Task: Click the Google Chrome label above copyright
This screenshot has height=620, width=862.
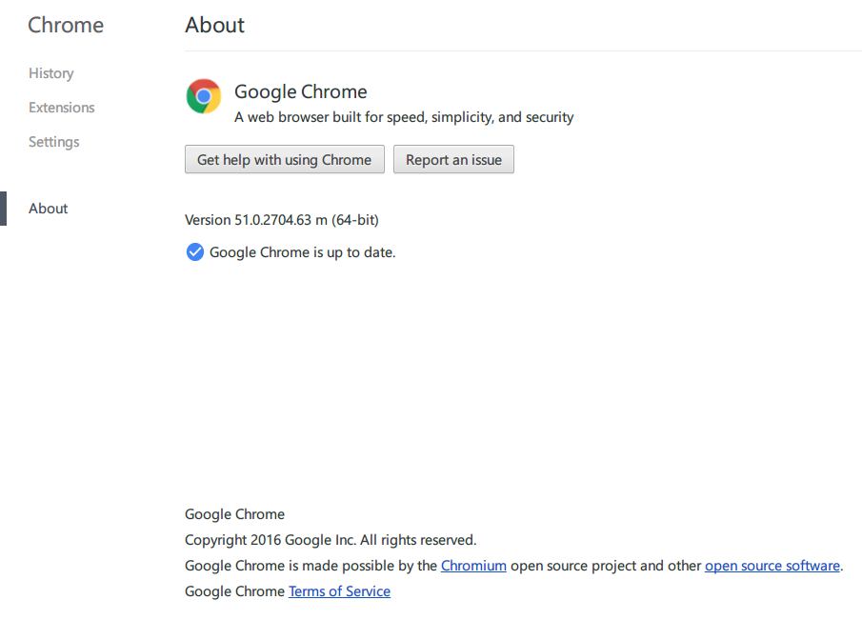Action: coord(234,514)
